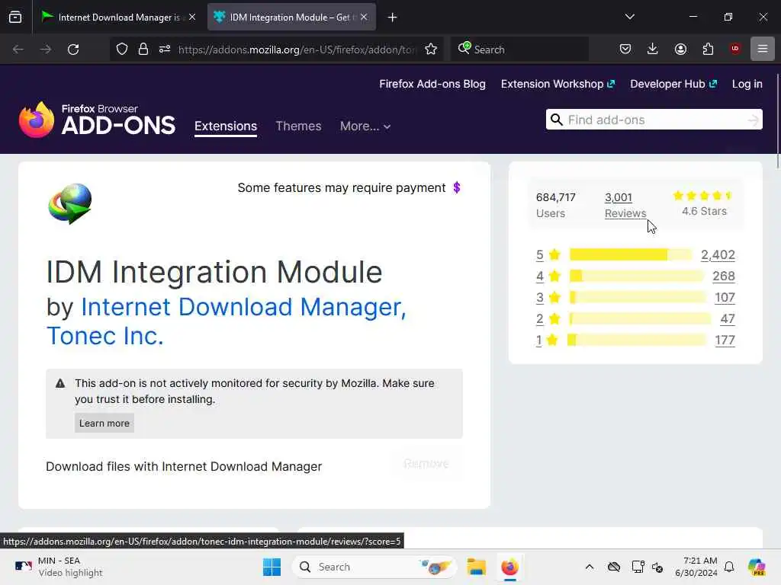The width and height of the screenshot is (781, 585).
Task: Open the 3,001 Reviews link
Action: 625,205
